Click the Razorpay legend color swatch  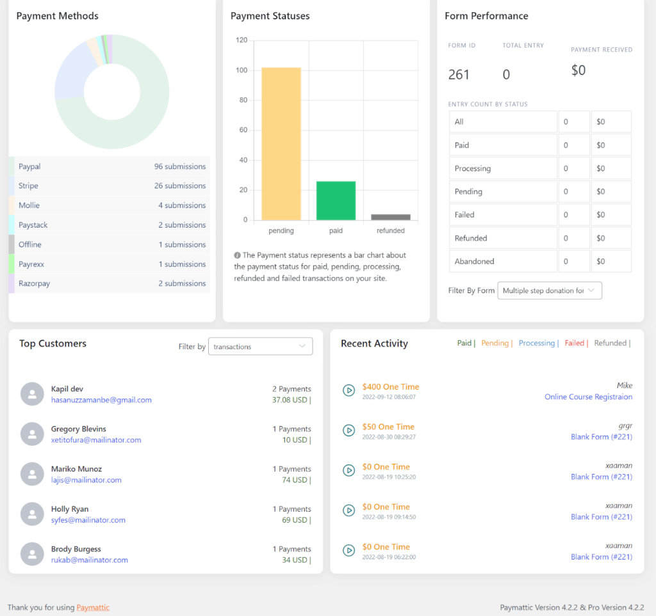click(x=12, y=283)
